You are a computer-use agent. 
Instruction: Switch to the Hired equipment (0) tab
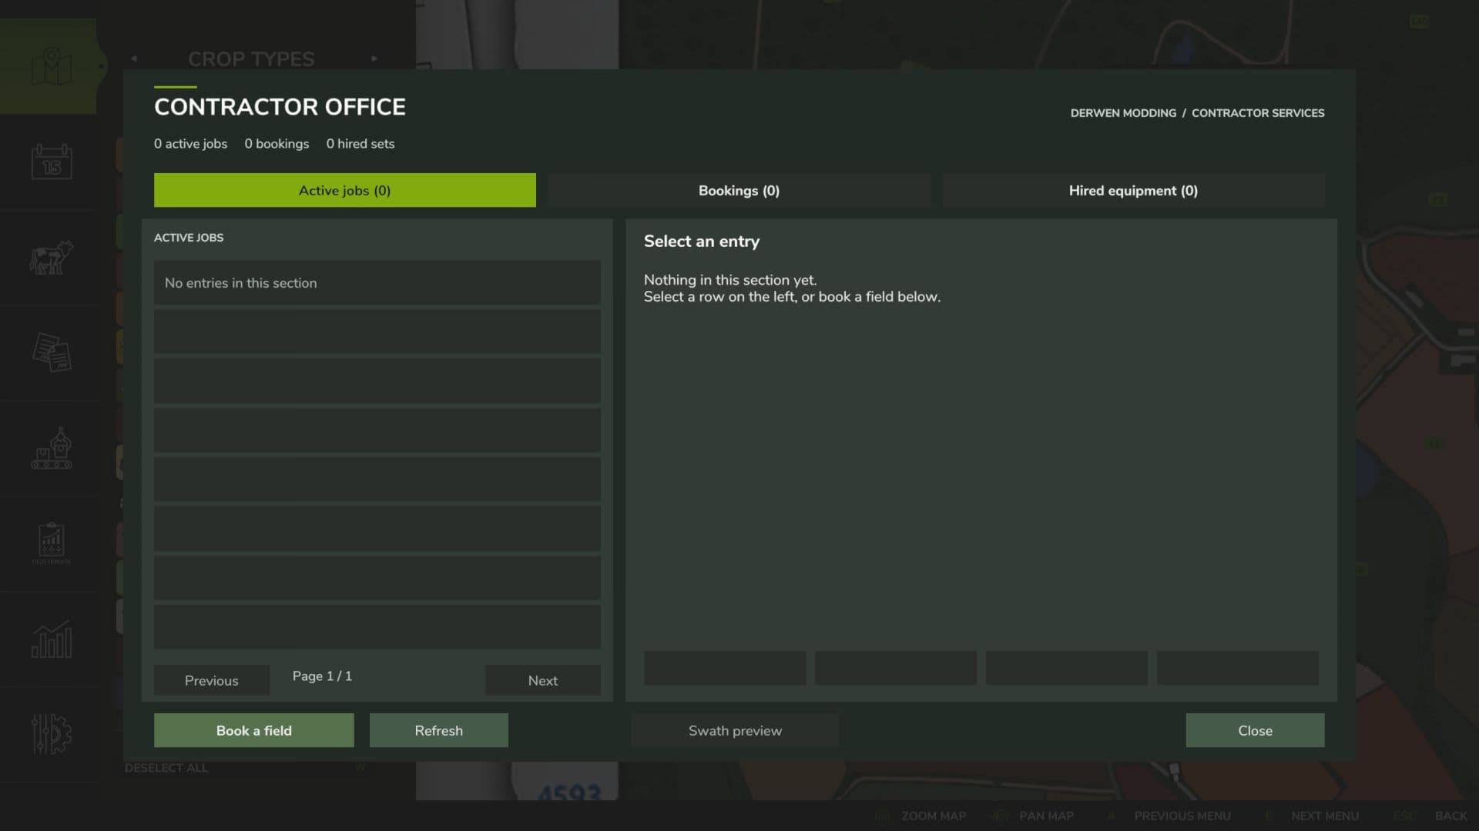1133,190
